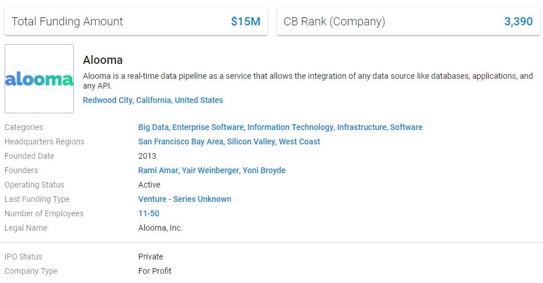The image size is (543, 283).
Task: Select the Information Technology category
Action: pos(290,127)
